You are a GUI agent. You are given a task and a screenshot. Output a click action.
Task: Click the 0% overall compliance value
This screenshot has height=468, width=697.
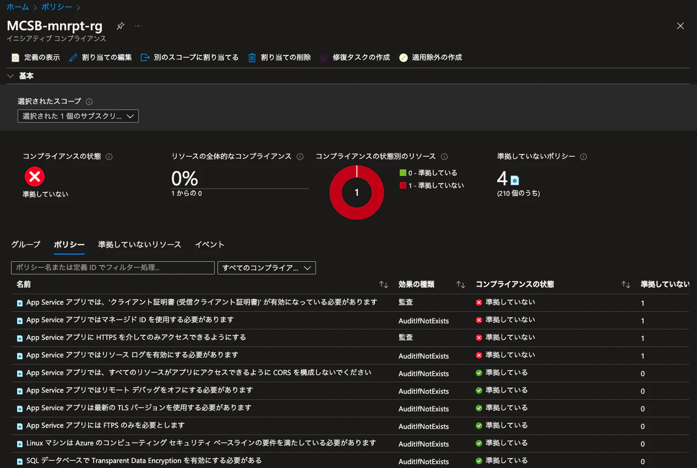[184, 179]
